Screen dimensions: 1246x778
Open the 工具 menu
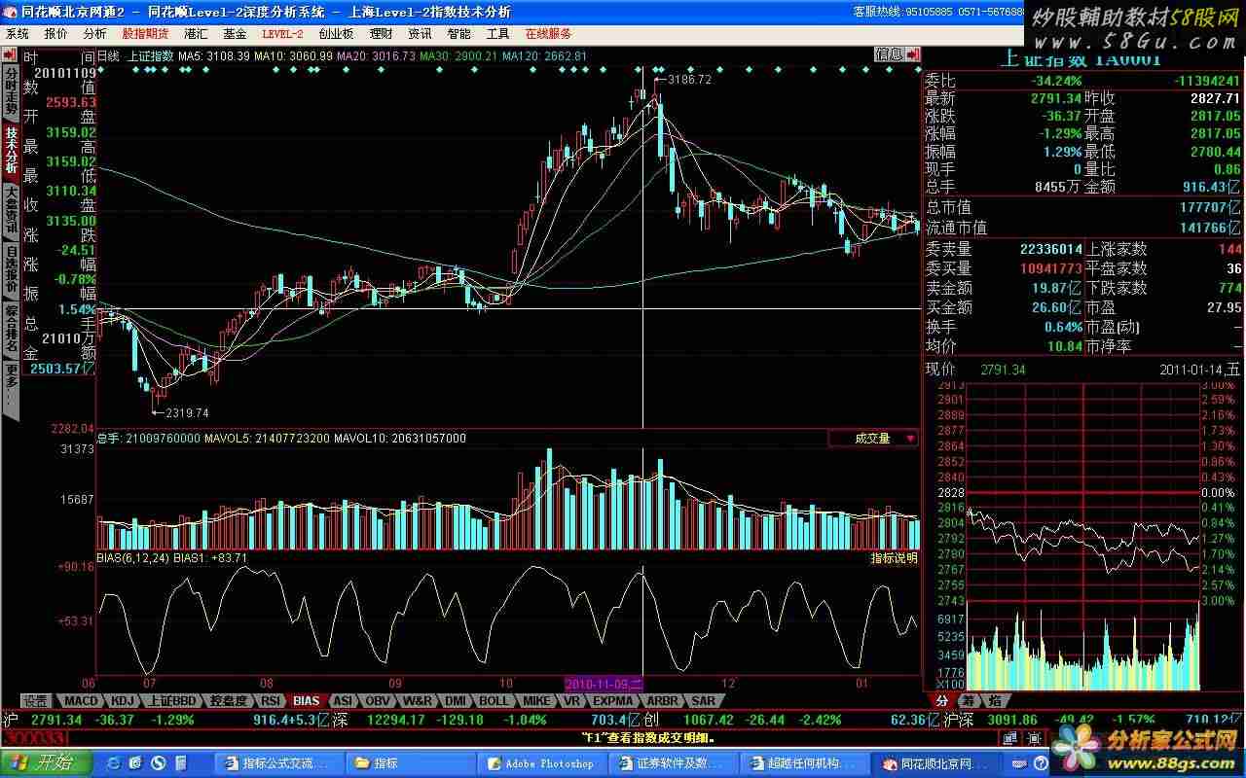coord(497,33)
